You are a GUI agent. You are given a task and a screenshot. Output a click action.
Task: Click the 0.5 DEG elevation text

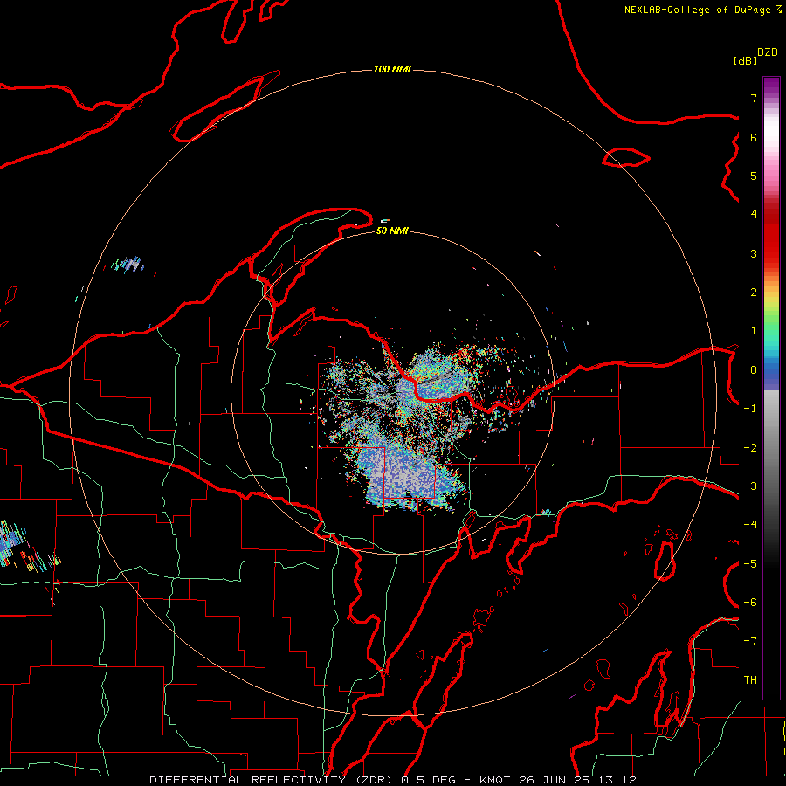[x=429, y=780]
